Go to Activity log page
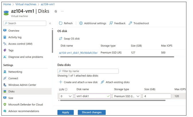Image resolution: width=193 pixels, height=117 pixels. point(15,37)
